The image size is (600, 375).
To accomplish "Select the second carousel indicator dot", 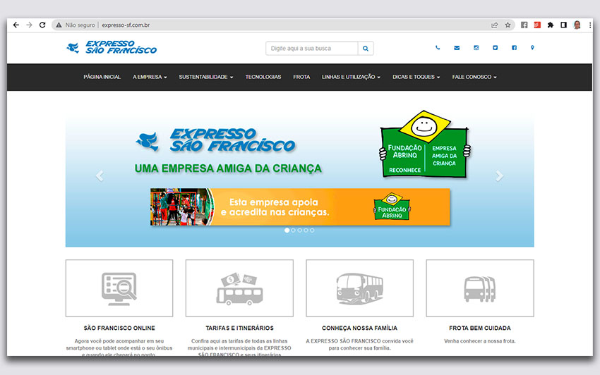I will click(x=294, y=230).
